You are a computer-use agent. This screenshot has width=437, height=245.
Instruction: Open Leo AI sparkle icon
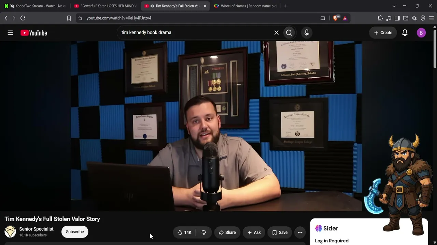(414, 18)
